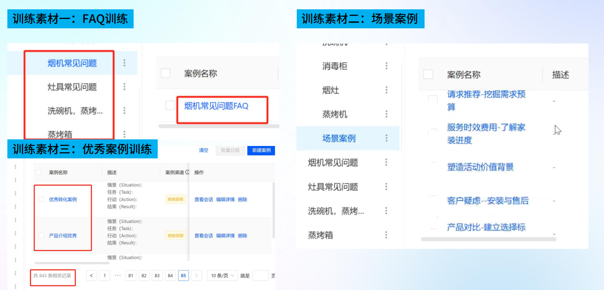Tick checkbox beside 烟机常见问题FAQ row

click(x=170, y=105)
